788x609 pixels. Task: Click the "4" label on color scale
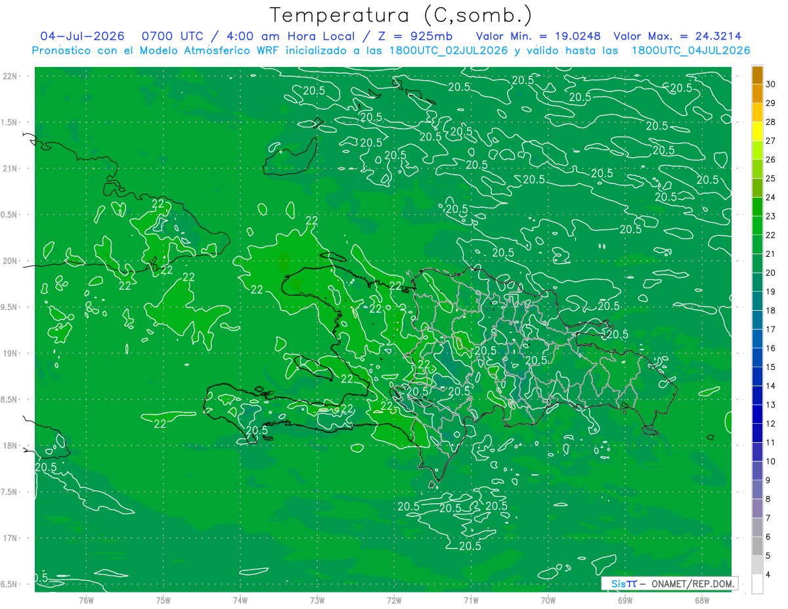pyautogui.click(x=768, y=575)
